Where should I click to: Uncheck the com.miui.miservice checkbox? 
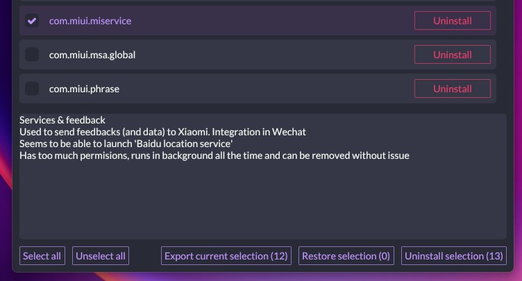pyautogui.click(x=32, y=21)
